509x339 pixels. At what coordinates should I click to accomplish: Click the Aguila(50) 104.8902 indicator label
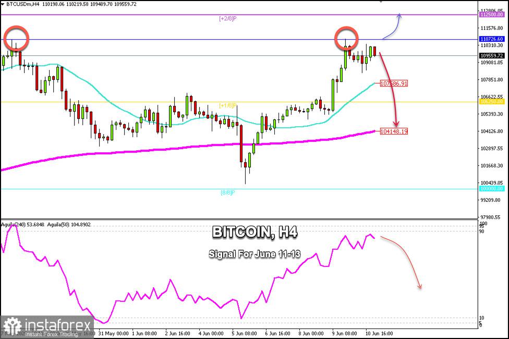click(69, 225)
